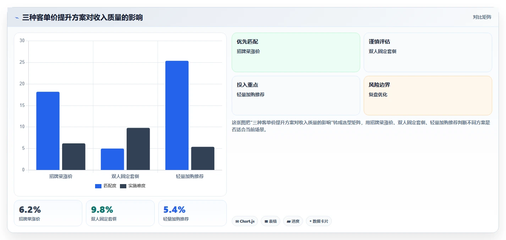Click the Chart.js tag chip

coord(245,221)
